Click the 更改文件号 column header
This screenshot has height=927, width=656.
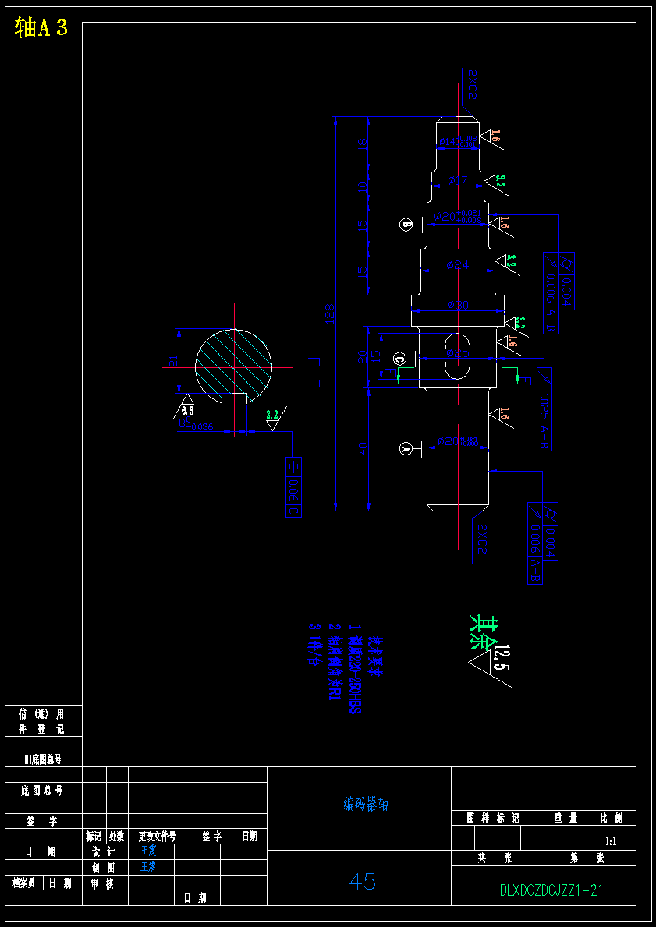click(159, 836)
